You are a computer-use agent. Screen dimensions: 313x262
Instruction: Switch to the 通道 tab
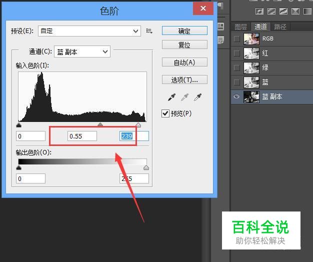pyautogui.click(x=260, y=26)
